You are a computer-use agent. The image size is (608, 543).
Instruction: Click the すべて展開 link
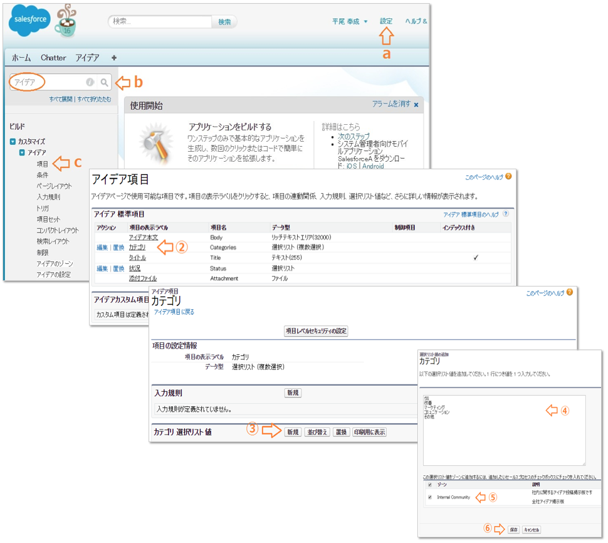point(61,99)
